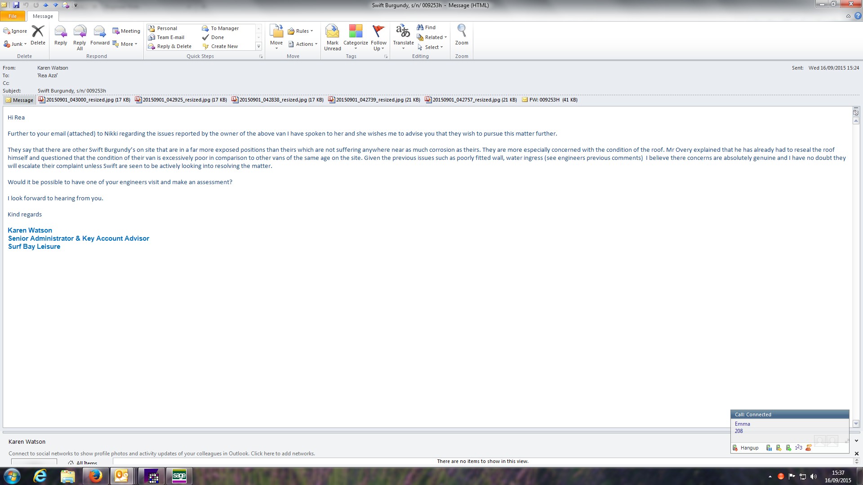Hang up the connected call
Image resolution: width=863 pixels, height=485 pixels.
(x=746, y=448)
